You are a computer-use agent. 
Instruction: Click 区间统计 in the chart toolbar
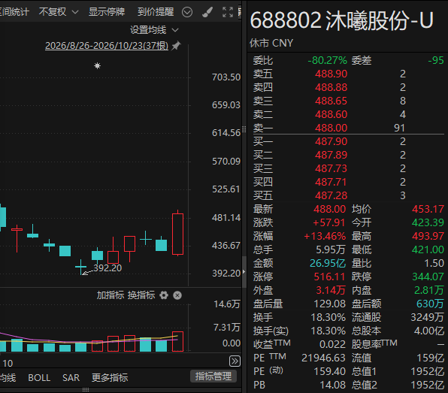click(14, 12)
